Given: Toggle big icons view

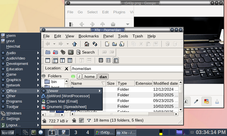Looking at the screenshot, I should (101, 60).
